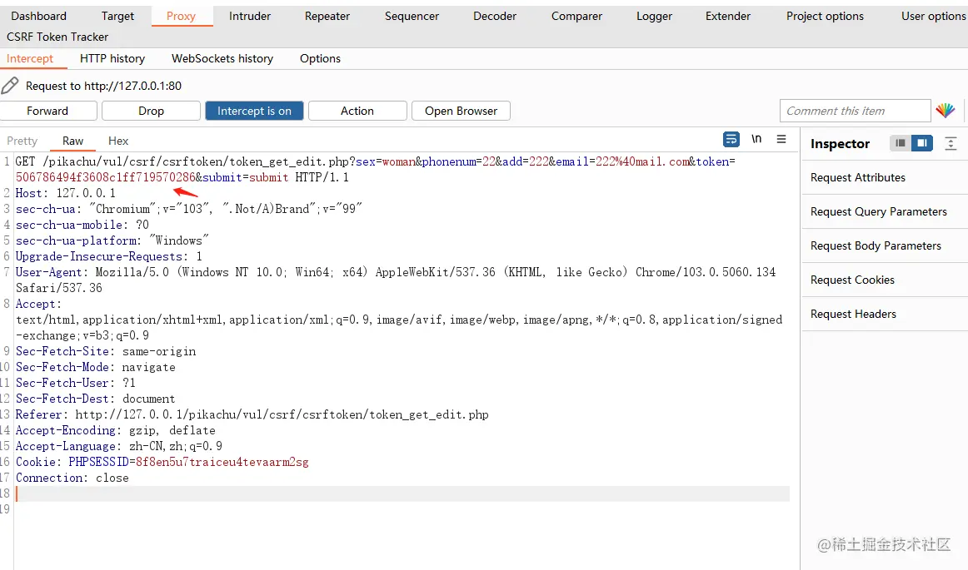968x570 pixels.
Task: Click Sec-Fetch-Mode: navigate line
Action: pyautogui.click(x=96, y=367)
